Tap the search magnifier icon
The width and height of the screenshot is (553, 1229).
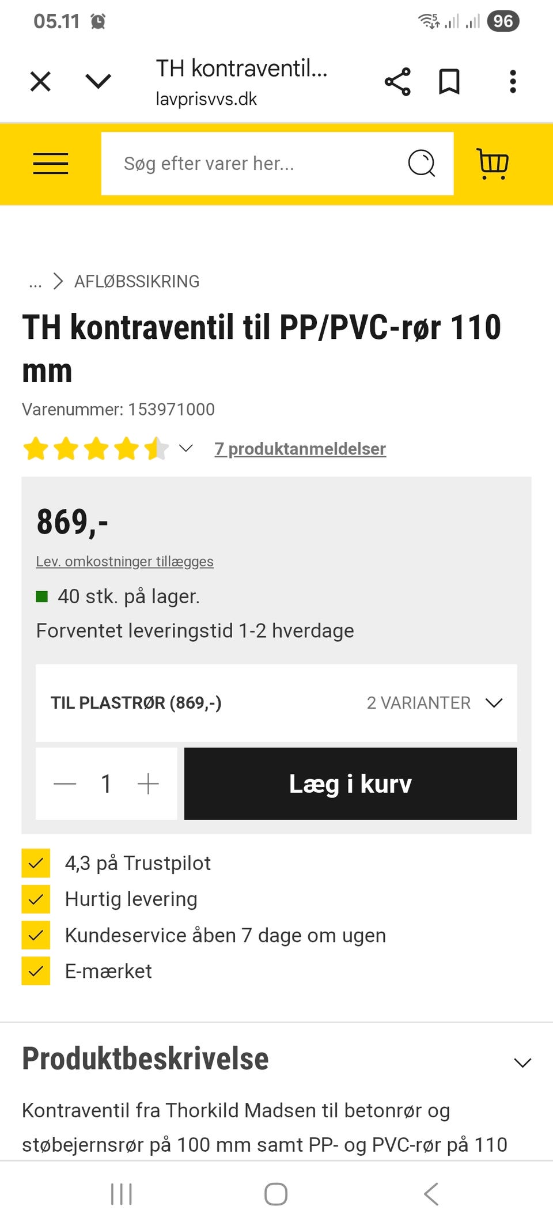[422, 164]
